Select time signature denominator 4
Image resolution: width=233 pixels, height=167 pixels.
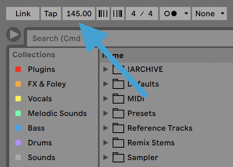pos(150,14)
